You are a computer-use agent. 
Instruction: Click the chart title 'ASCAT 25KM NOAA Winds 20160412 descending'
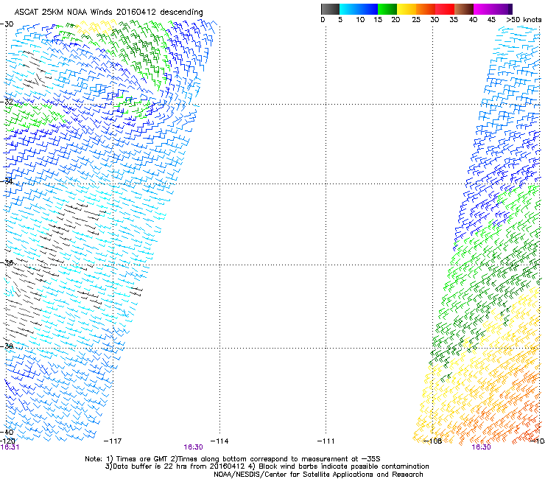[x=108, y=13]
